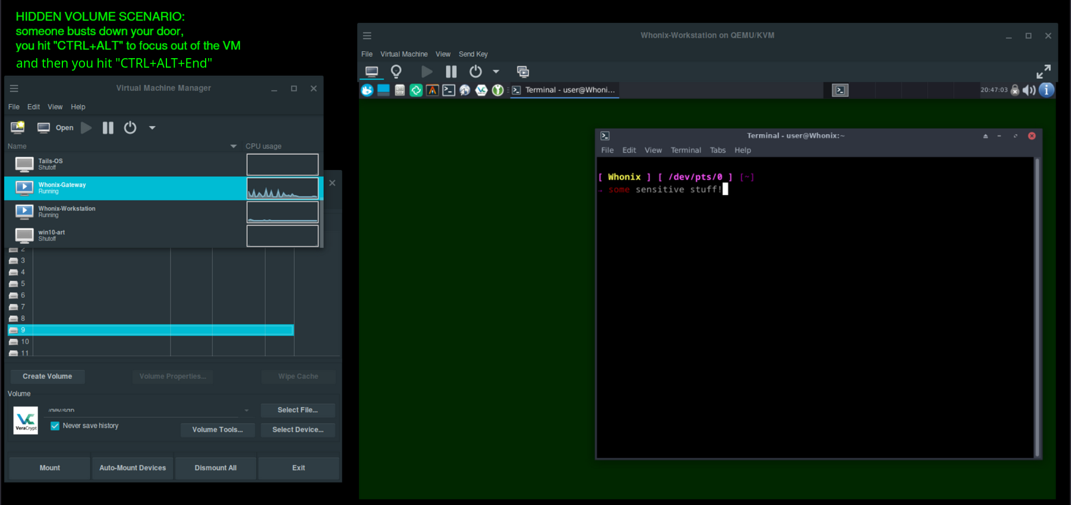The image size is (1071, 505).
Task: Show graphical console icon in QEMU toolbar
Action: tap(371, 72)
